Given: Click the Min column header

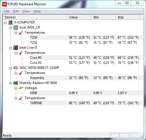Looking at the screenshot, I should click(104, 17).
